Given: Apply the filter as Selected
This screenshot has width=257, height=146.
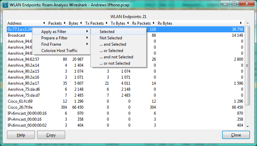Looking at the screenshot, I should (118, 32).
